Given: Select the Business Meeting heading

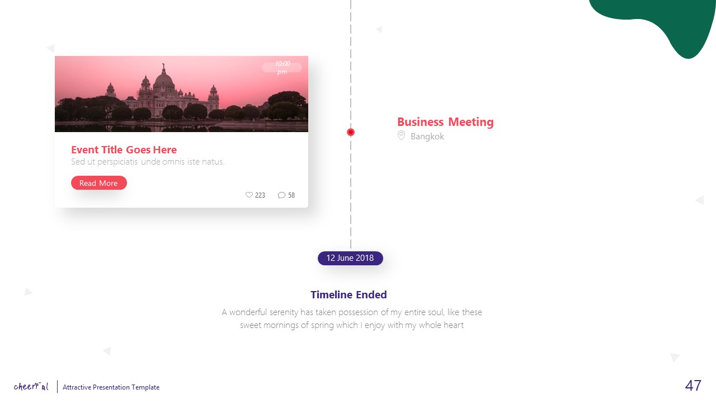Looking at the screenshot, I should [x=445, y=121].
